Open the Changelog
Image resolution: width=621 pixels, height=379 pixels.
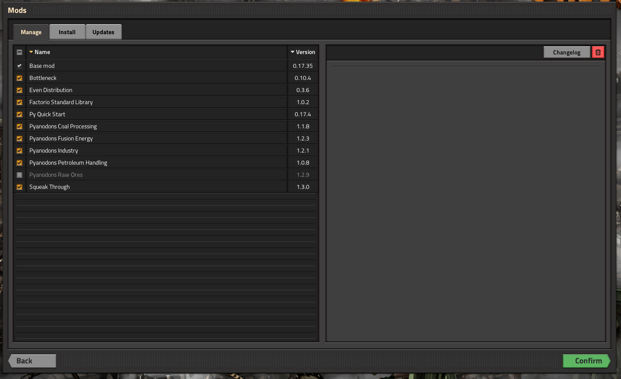click(x=567, y=52)
